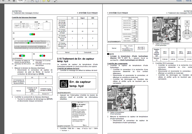The height and width of the screenshot is (134, 192).
Task: Click the detailed error message screen figure
Action: point(77,114)
